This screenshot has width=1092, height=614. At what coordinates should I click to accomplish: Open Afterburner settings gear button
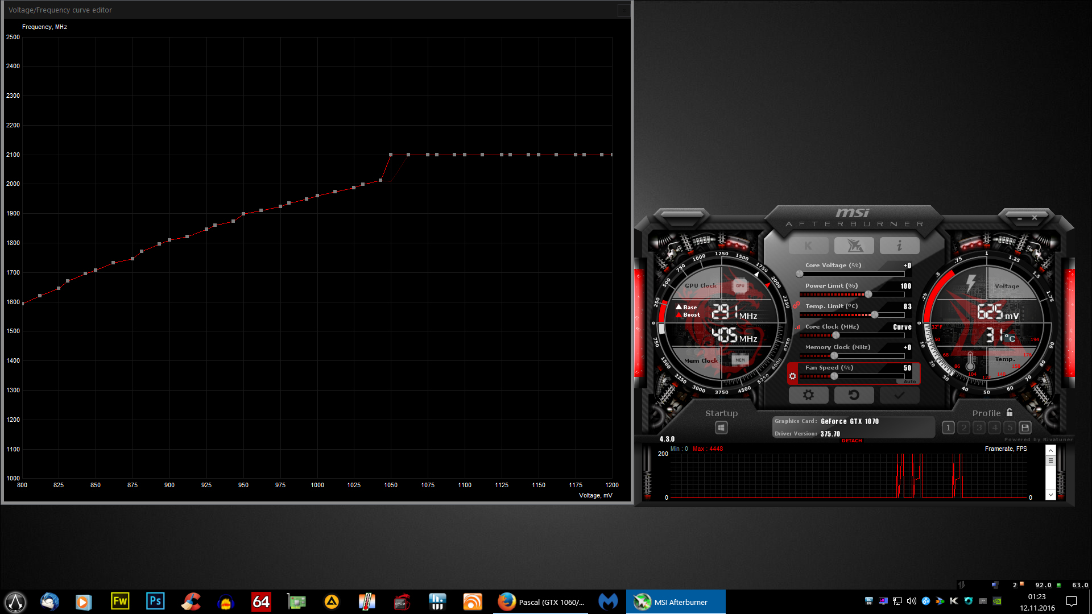(808, 395)
